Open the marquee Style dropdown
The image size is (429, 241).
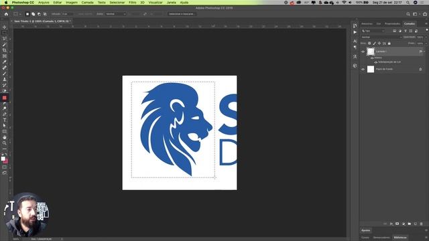pos(116,14)
